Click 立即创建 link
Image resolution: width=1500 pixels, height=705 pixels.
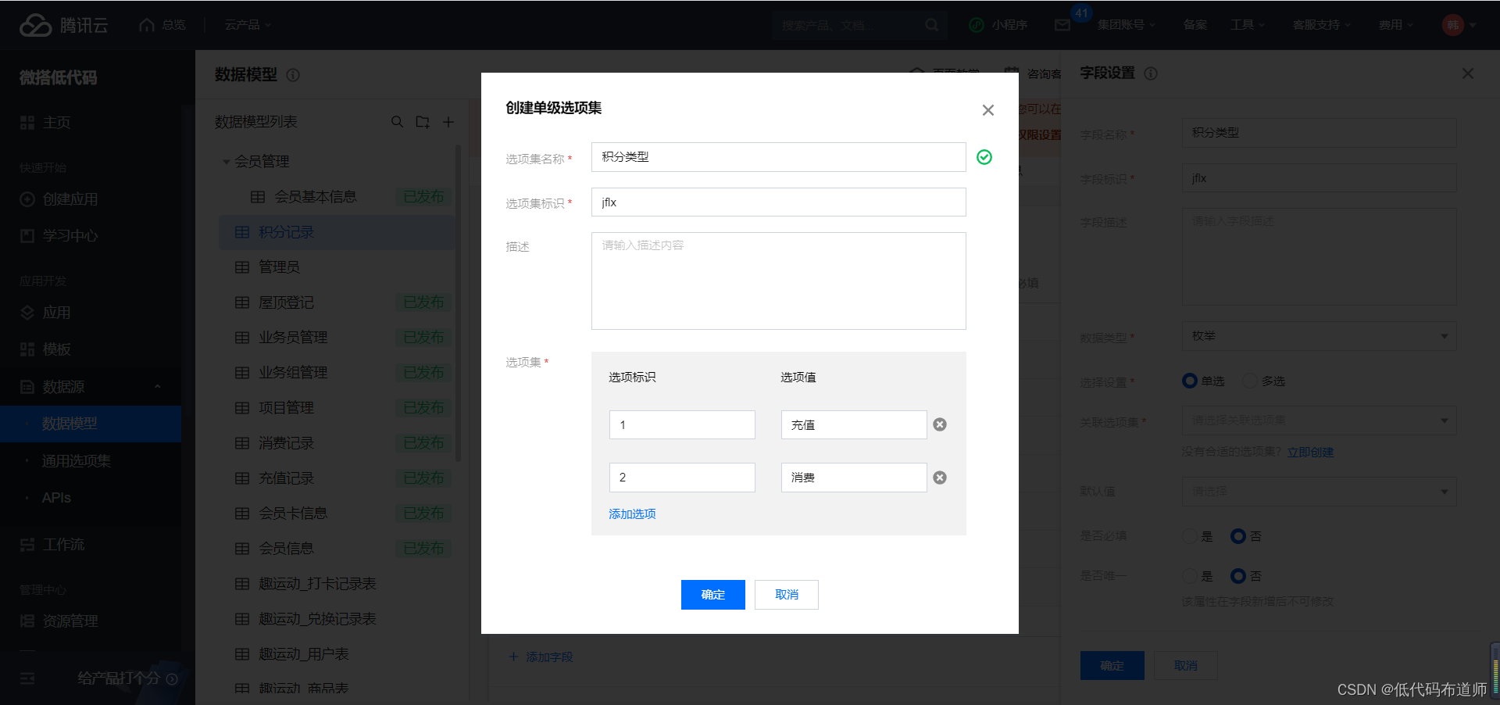(1310, 453)
